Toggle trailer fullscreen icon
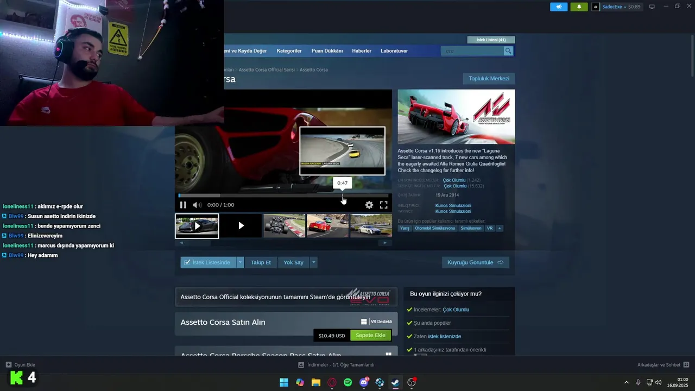The image size is (695, 391). (383, 205)
